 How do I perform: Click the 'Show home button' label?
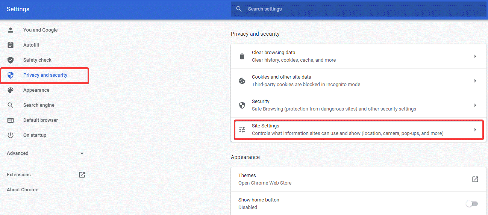[259, 200]
